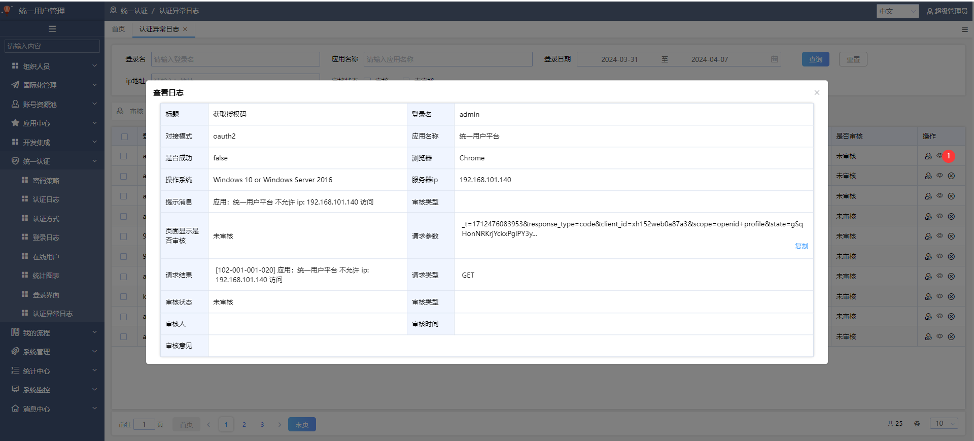Expand 系统管理 using its chevron

click(x=94, y=351)
